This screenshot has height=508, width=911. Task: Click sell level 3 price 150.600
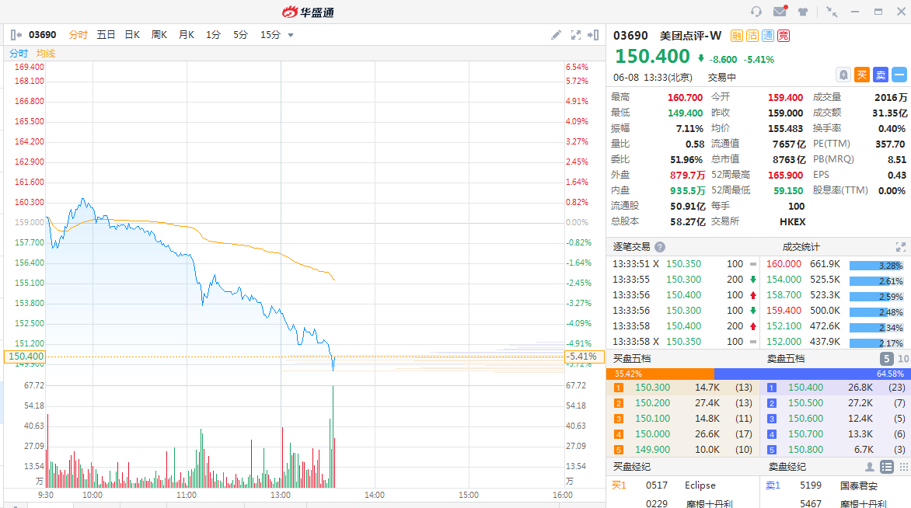tap(806, 419)
